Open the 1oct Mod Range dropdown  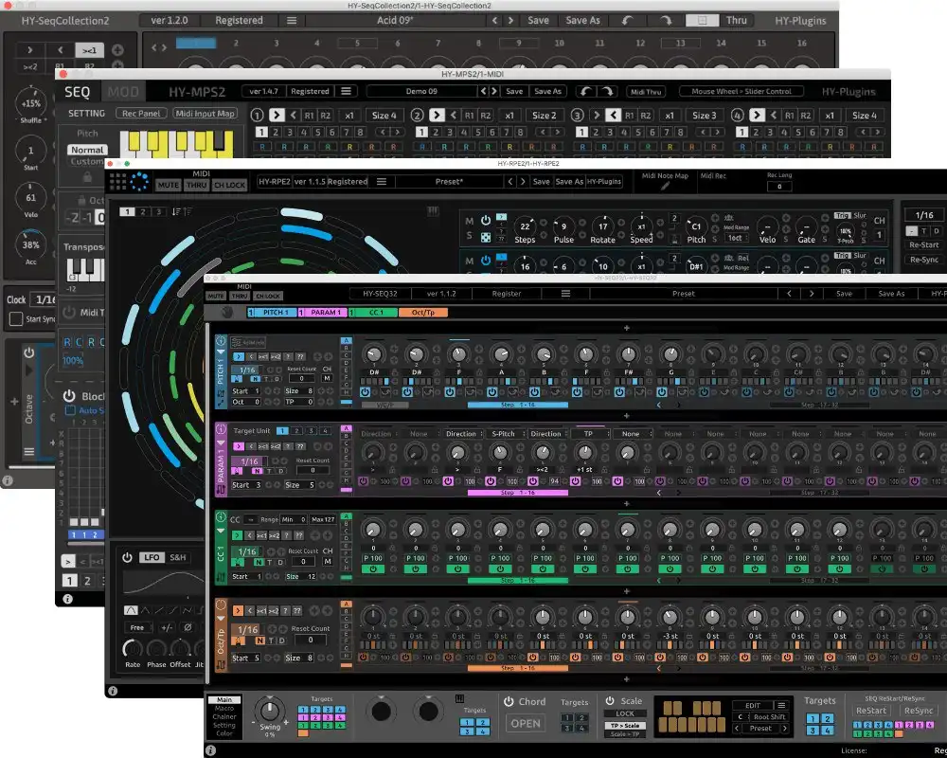(735, 238)
